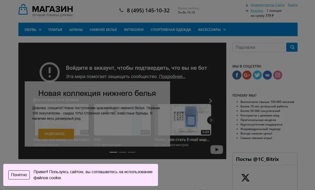Click the YouTube logo in video player
This screenshot has height=190, width=315.
(216, 150)
